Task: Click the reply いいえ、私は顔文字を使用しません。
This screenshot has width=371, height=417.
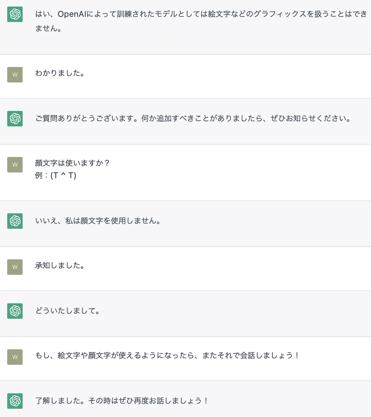Action: (x=98, y=221)
